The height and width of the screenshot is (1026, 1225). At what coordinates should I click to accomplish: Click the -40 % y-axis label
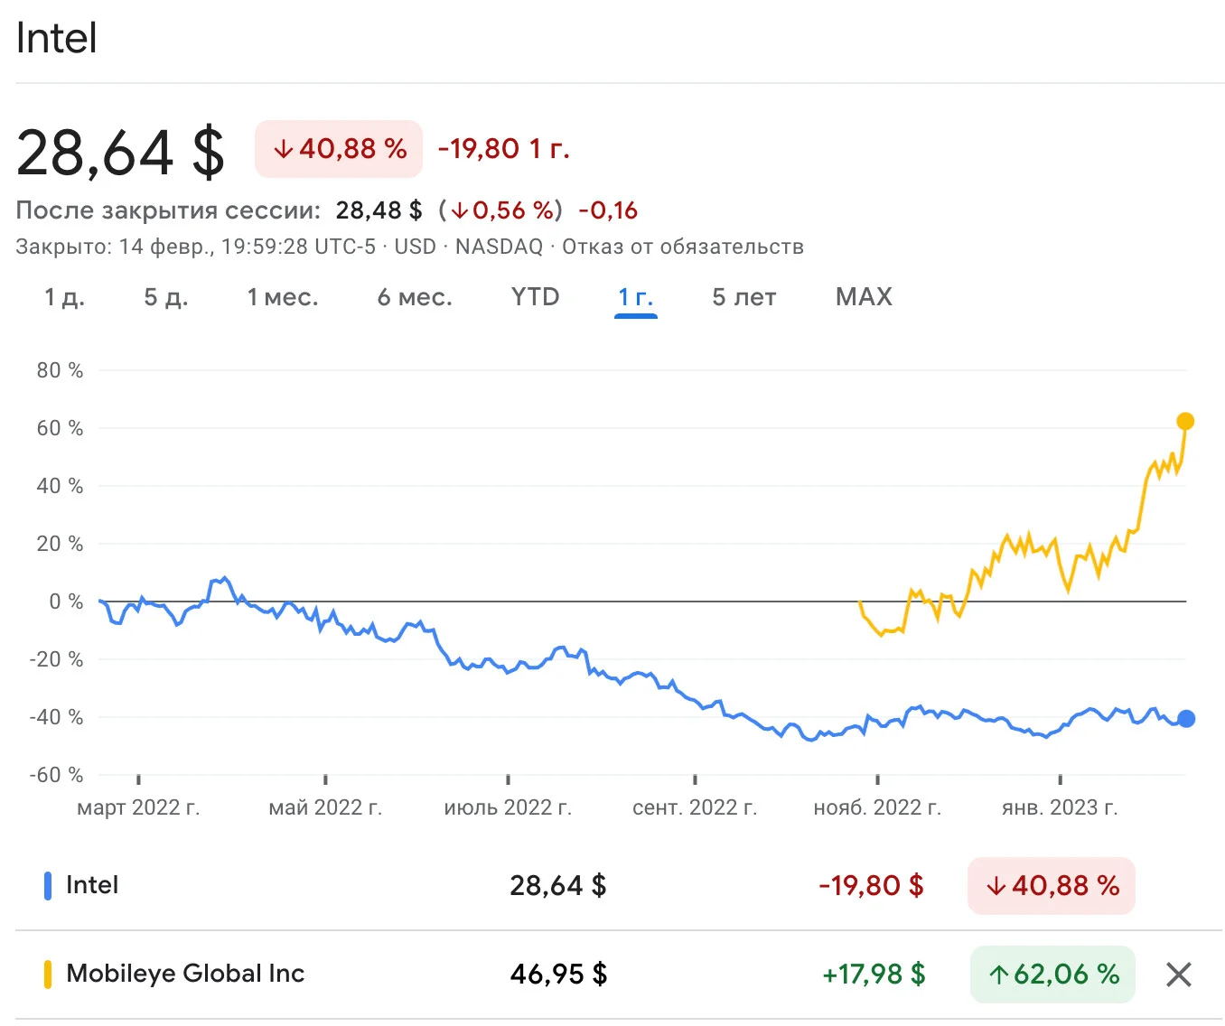tap(56, 717)
